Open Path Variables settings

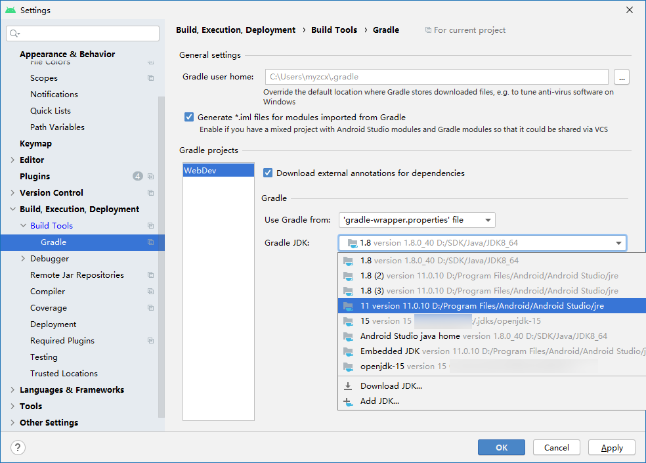(57, 127)
